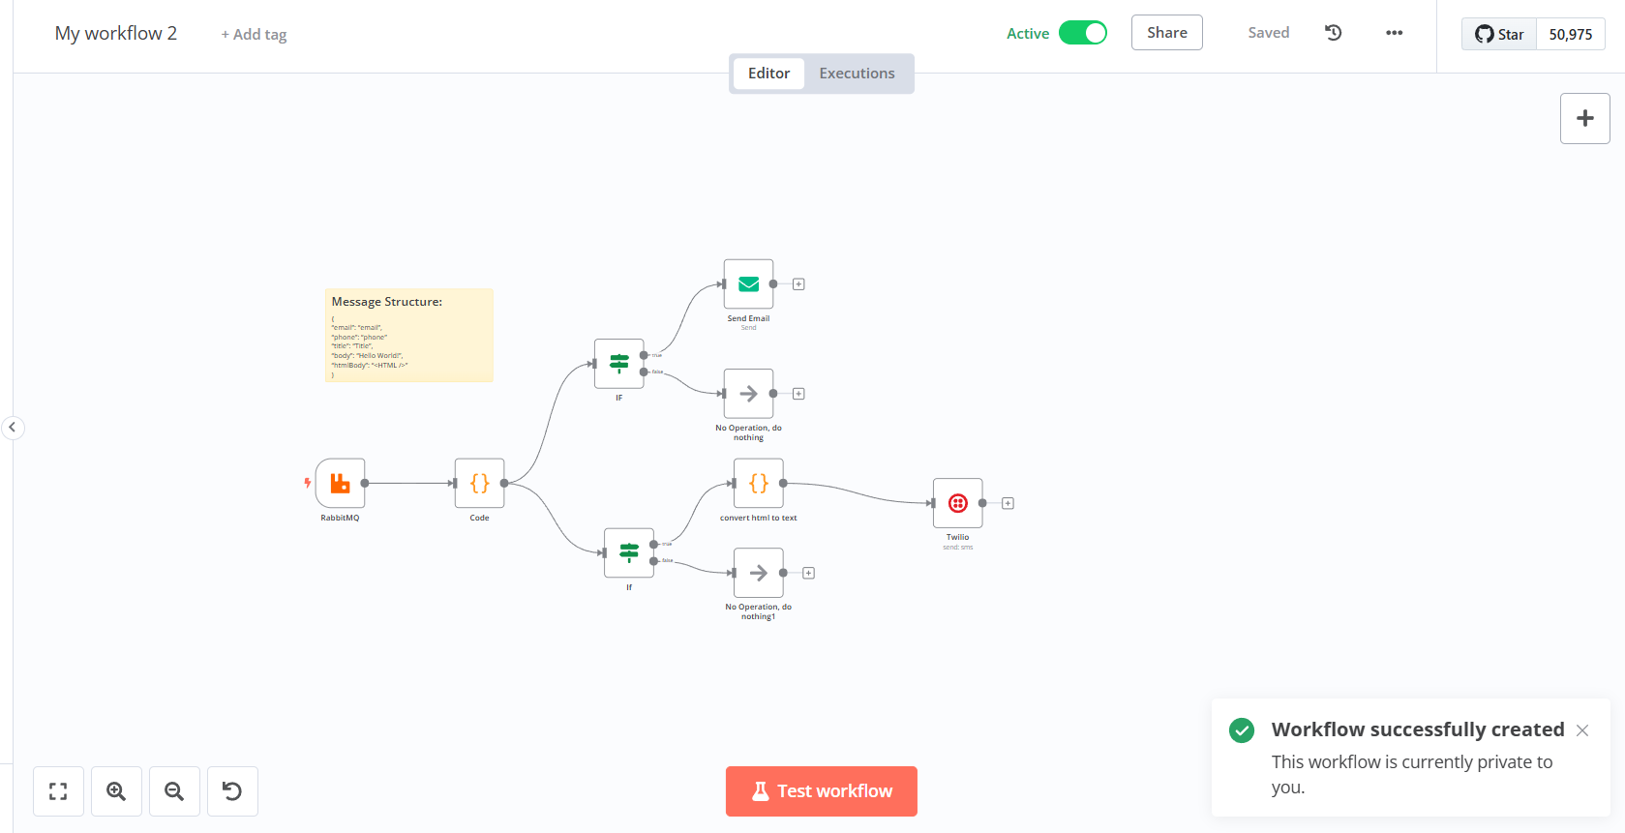Open the RabbitMQ trigger node
1625x833 pixels.
coord(340,483)
